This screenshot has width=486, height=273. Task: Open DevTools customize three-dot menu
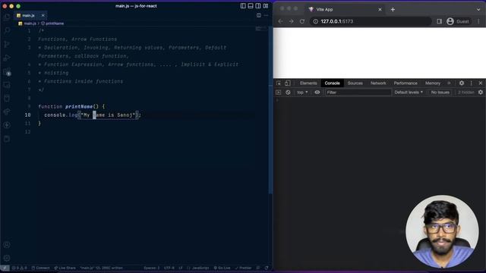click(471, 83)
